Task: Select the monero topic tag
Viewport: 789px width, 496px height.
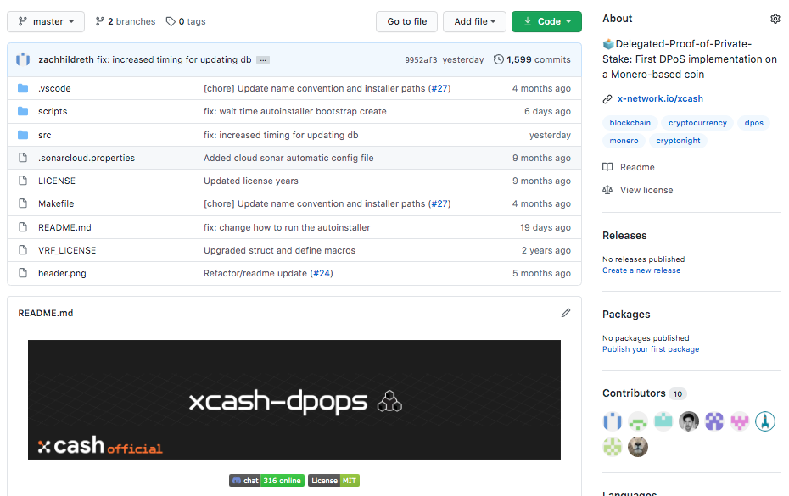Action: [x=624, y=141]
